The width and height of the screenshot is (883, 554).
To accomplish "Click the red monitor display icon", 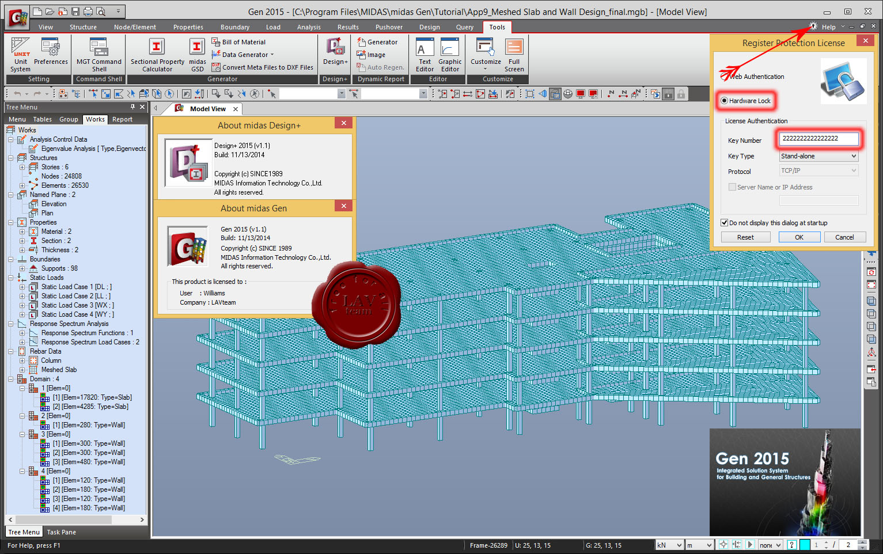I will (581, 94).
